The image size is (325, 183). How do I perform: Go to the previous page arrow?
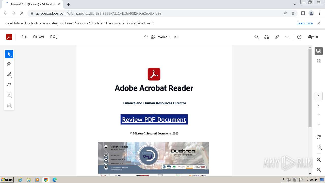319,115
